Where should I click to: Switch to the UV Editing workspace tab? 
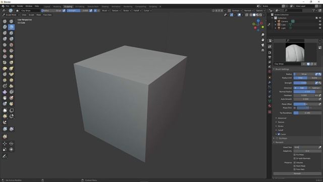coord(80,7)
